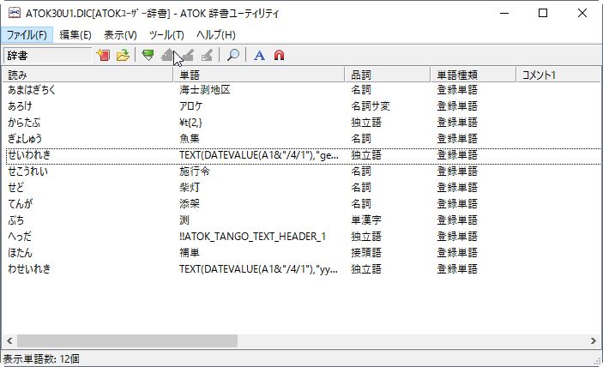The width and height of the screenshot is (603, 367).
Task: Click the horizontal scrollbar thumb
Action: click(127, 340)
